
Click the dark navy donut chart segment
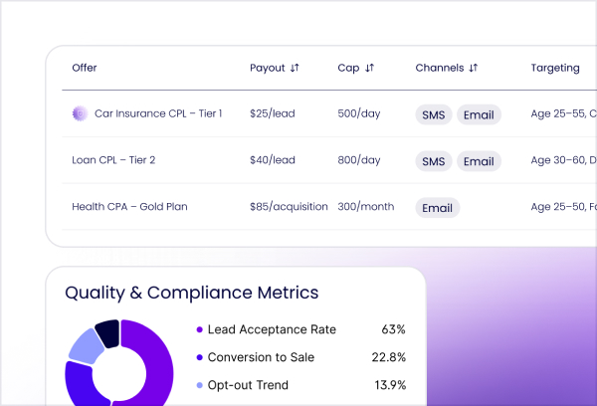click(x=108, y=333)
